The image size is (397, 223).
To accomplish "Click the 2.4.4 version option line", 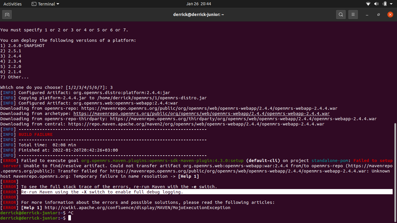I will point(11,56).
